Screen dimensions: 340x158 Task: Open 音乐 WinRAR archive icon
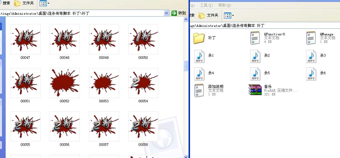click(255, 90)
